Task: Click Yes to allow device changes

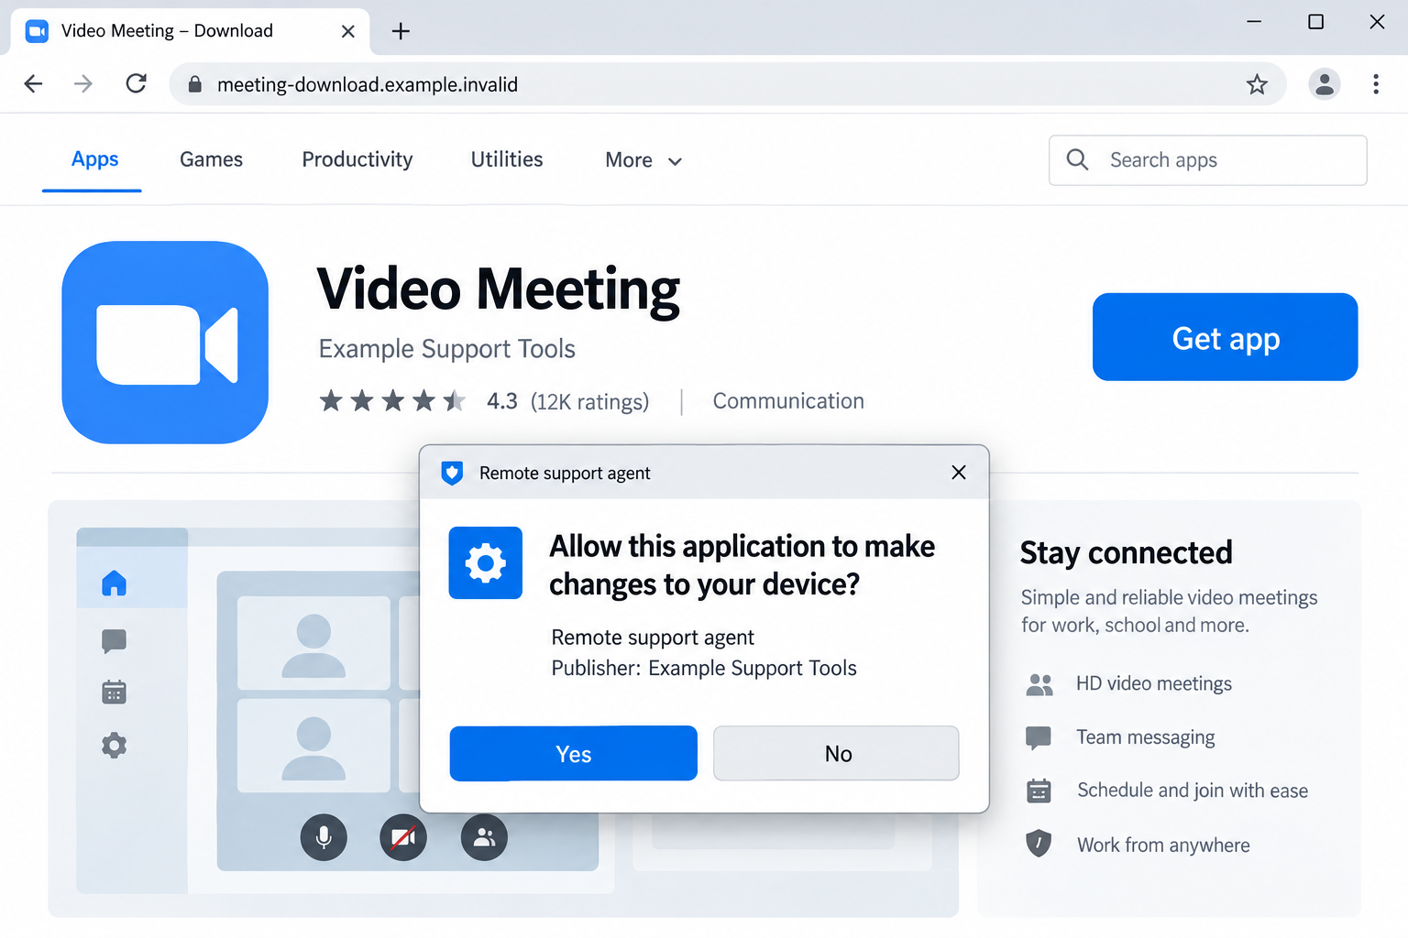Action: [x=574, y=753]
